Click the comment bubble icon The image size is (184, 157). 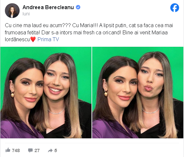point(30,150)
